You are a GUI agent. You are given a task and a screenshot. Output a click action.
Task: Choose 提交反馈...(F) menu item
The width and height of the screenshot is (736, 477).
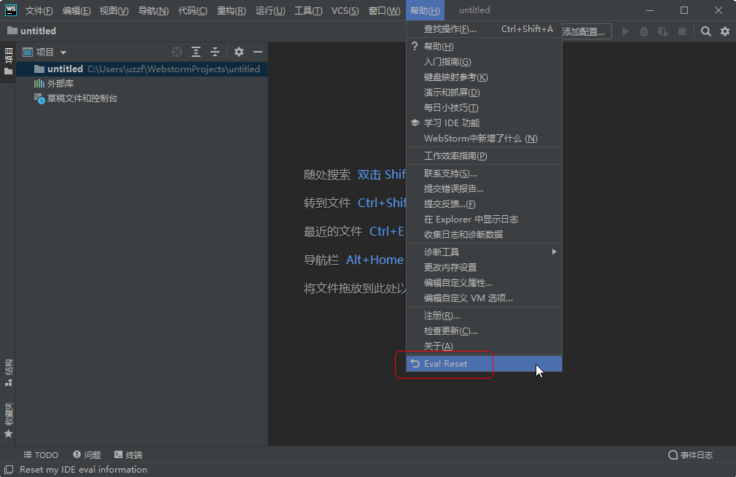pos(484,204)
